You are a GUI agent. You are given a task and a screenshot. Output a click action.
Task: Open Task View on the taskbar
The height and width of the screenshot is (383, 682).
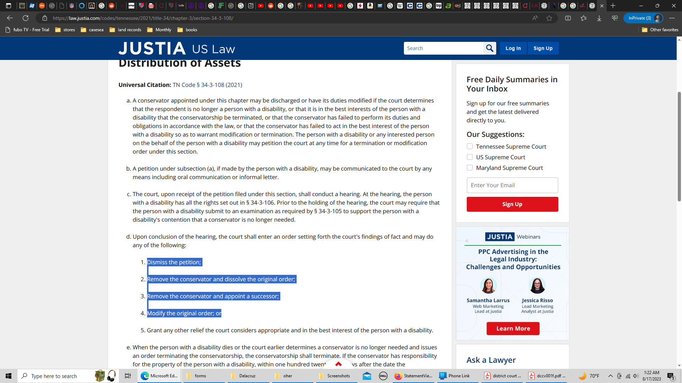(128, 376)
